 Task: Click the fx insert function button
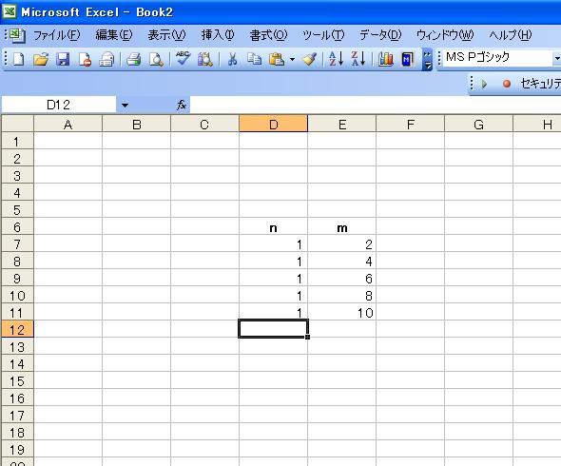pos(182,106)
